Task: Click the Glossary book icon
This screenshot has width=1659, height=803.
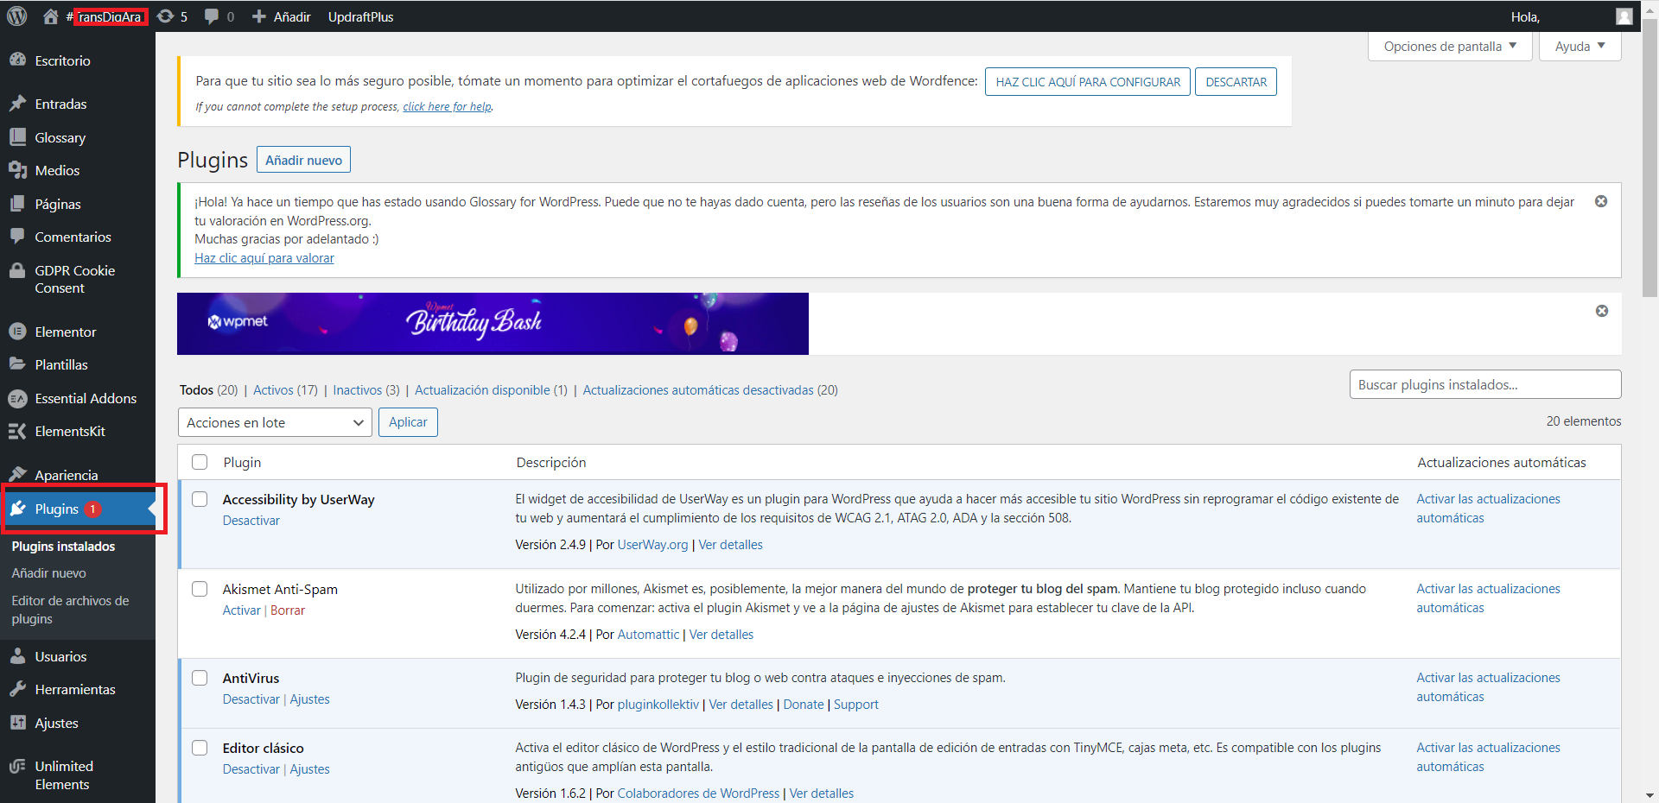Action: 17,136
